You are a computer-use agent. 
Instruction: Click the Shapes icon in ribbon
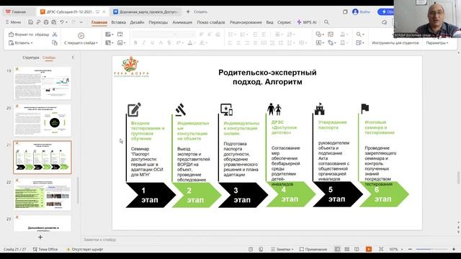(x=318, y=35)
